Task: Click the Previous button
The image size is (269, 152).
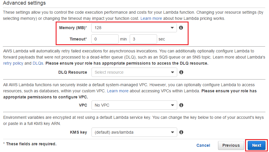Action: tap(231, 145)
